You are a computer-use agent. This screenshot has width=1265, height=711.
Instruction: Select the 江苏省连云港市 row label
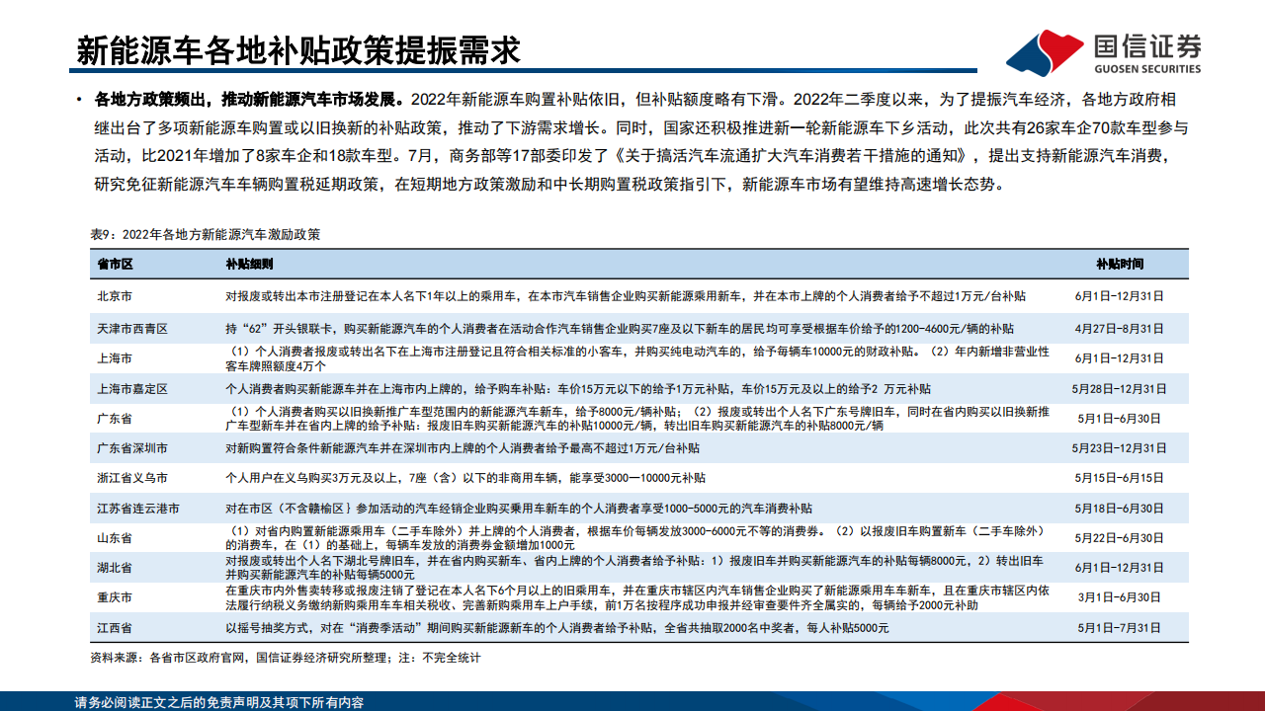138,509
